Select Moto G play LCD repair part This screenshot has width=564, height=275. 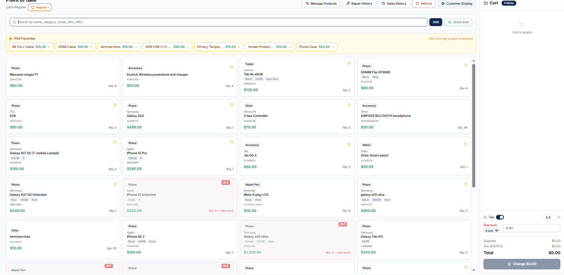coord(297,197)
